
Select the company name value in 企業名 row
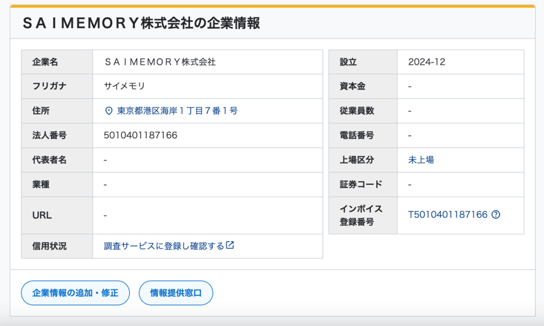(160, 62)
